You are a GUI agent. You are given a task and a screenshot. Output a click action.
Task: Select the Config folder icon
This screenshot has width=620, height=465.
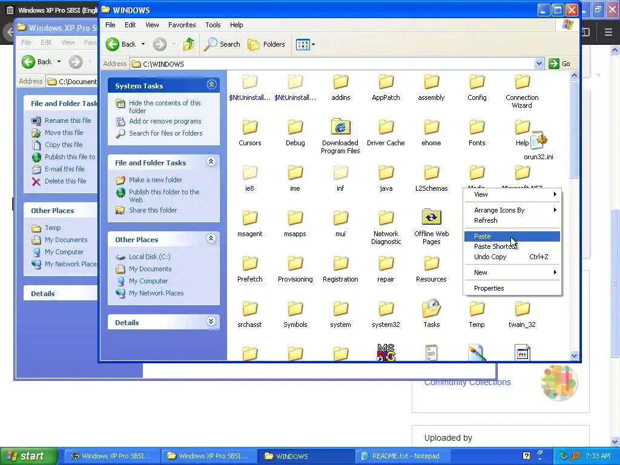477,82
